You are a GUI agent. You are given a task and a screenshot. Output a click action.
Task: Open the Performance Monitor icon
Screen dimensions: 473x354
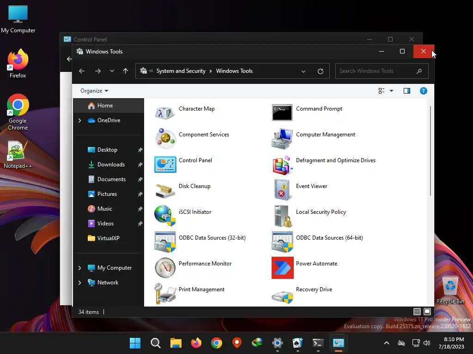click(x=165, y=267)
